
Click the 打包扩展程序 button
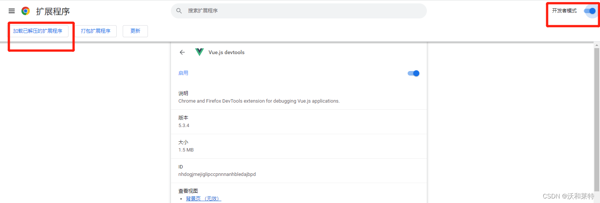96,31
